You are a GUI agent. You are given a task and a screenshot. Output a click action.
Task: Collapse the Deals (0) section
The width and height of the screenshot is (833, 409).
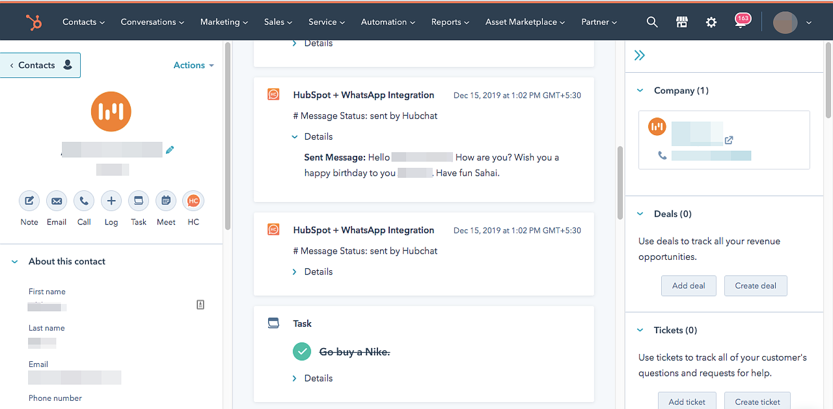pos(640,214)
